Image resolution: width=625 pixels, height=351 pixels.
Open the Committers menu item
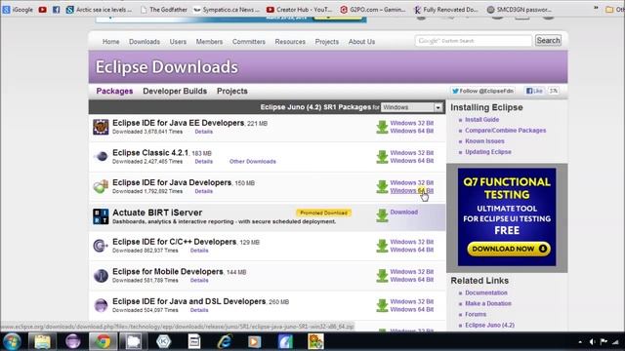click(x=249, y=41)
